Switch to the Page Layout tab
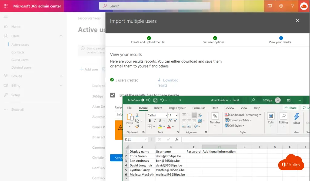This screenshot has height=181, width=310. 177,108
